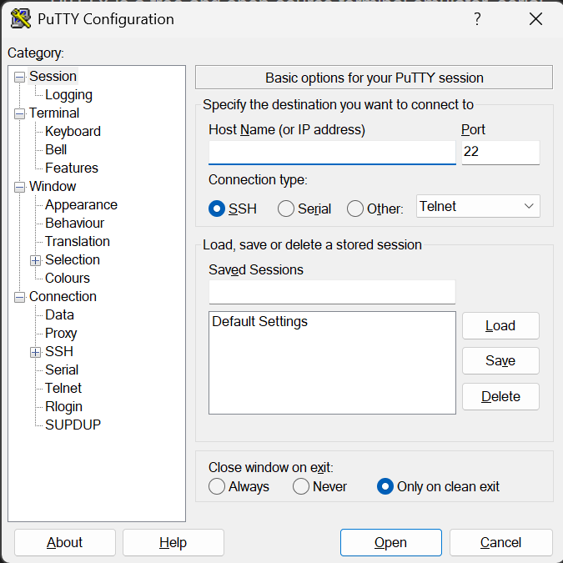
Task: Click the Port number field
Action: [x=500, y=153]
